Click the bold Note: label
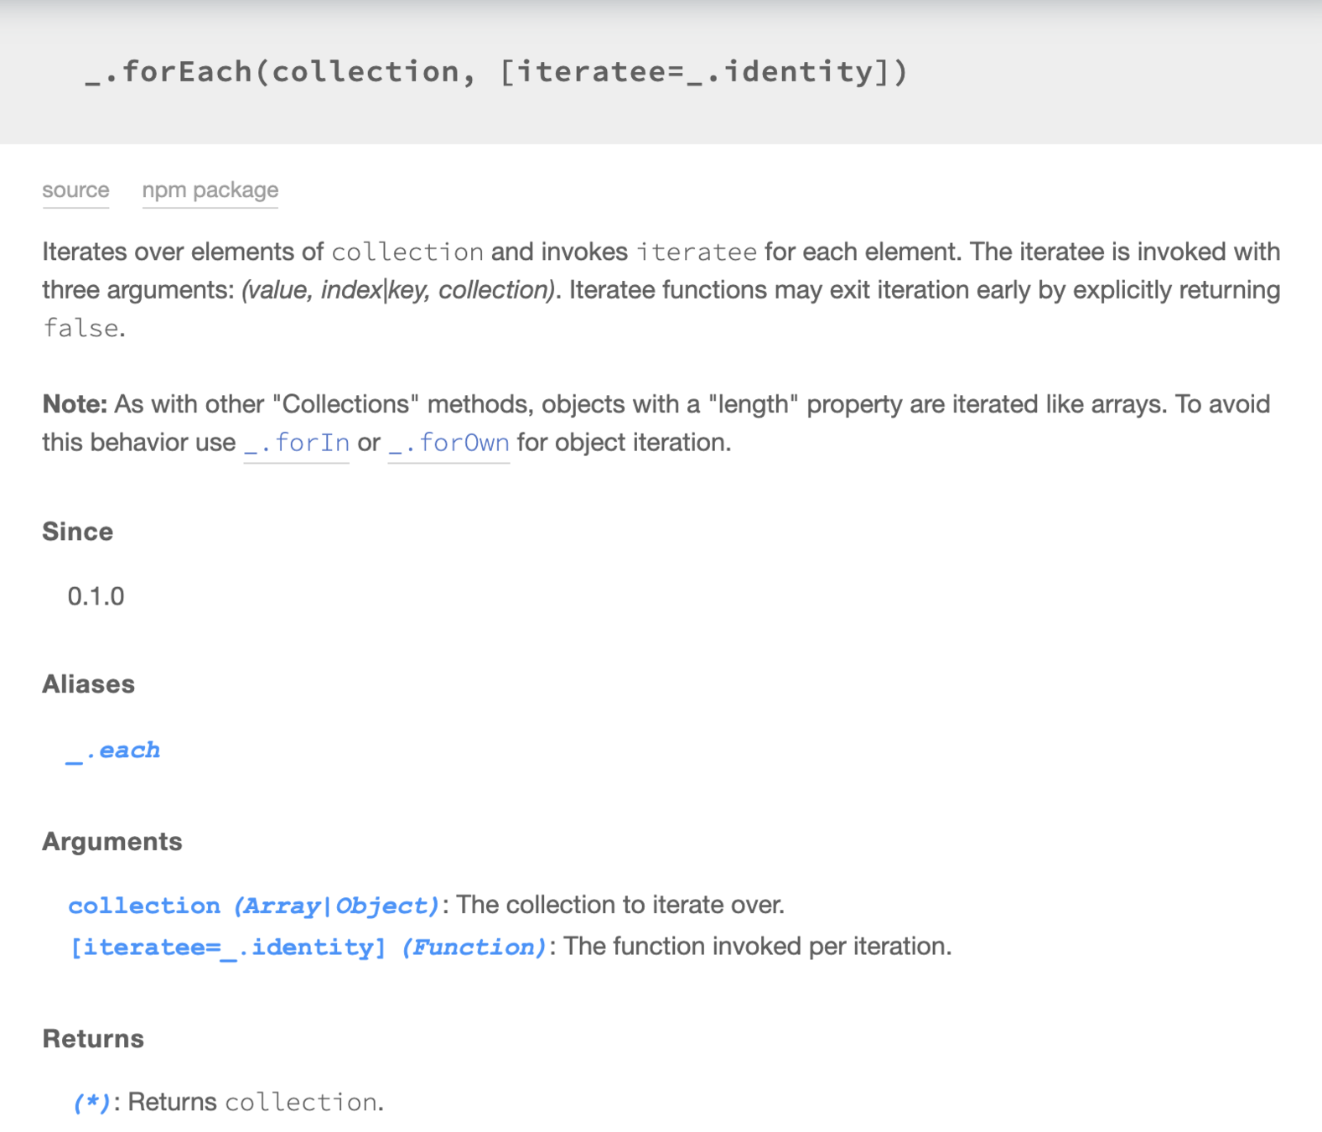This screenshot has width=1322, height=1132. point(75,404)
